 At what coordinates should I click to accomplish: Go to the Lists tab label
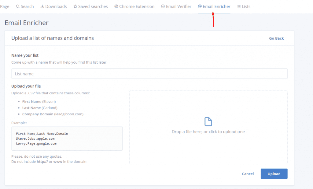tap(246, 6)
